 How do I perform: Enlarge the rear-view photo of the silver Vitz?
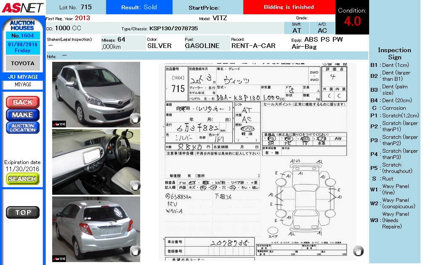[x=96, y=229]
